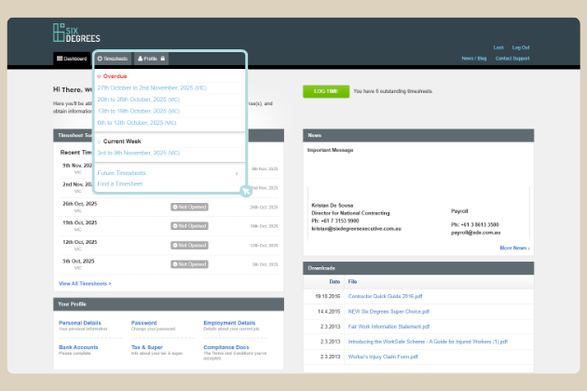The image size is (587, 391).
Task: Open the Password profile link
Action: coord(143,323)
